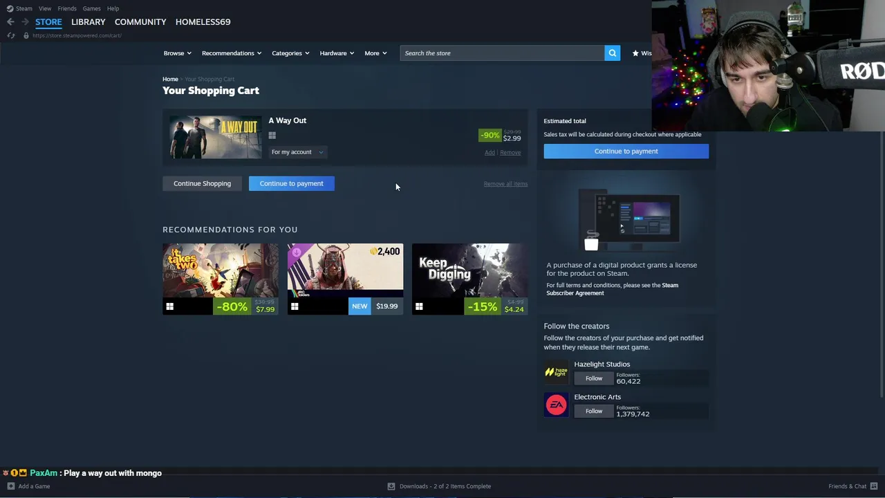Open the Help menu
Viewport: 885px width, 498px height.
tap(113, 8)
